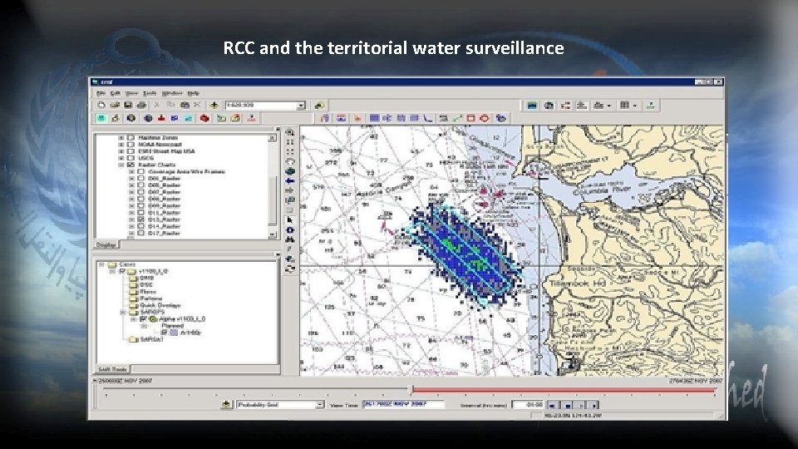This screenshot has height=449, width=798.
Task: Select the SARSAT folder
Action: click(x=152, y=339)
